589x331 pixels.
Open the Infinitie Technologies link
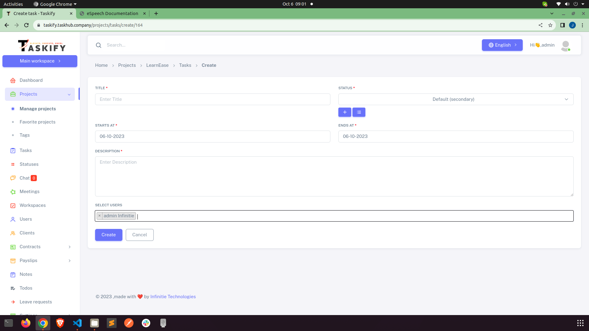pos(173,297)
